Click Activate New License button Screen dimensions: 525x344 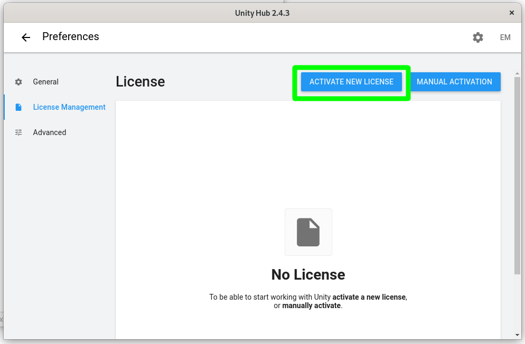pyautogui.click(x=351, y=82)
